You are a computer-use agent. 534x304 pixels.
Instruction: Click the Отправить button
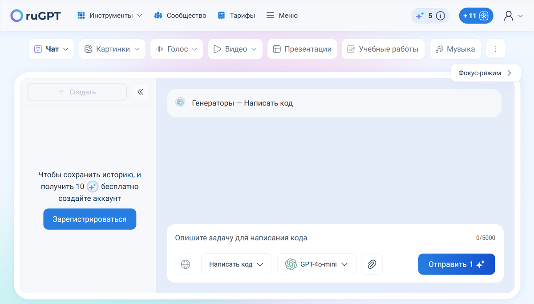click(x=456, y=264)
